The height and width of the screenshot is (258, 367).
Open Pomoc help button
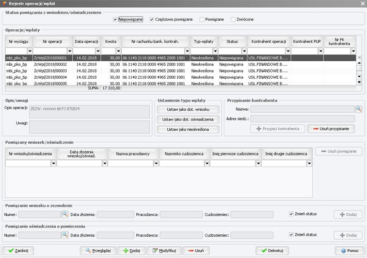click(349, 250)
